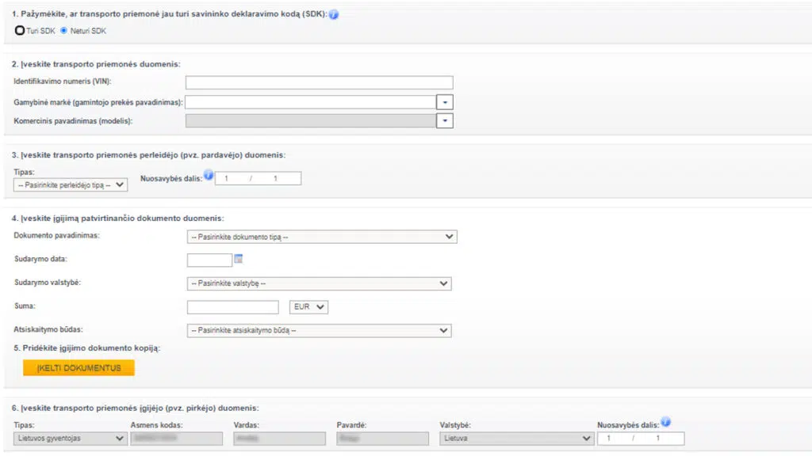Click the 'Atsiskaitymo būdas:' label

tap(48, 329)
